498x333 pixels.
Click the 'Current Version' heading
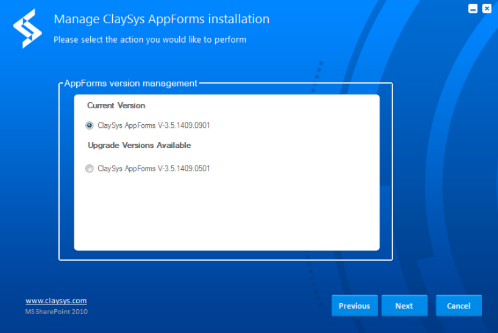116,105
